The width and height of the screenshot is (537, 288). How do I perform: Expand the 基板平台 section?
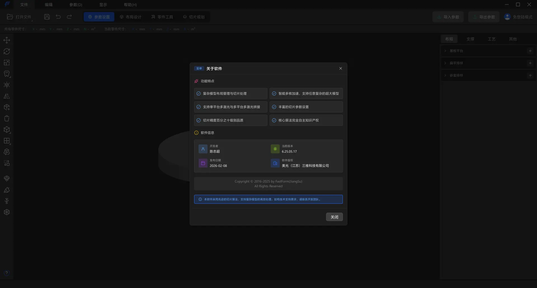point(456,51)
